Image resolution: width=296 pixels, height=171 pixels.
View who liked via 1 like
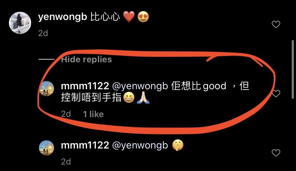tap(93, 114)
